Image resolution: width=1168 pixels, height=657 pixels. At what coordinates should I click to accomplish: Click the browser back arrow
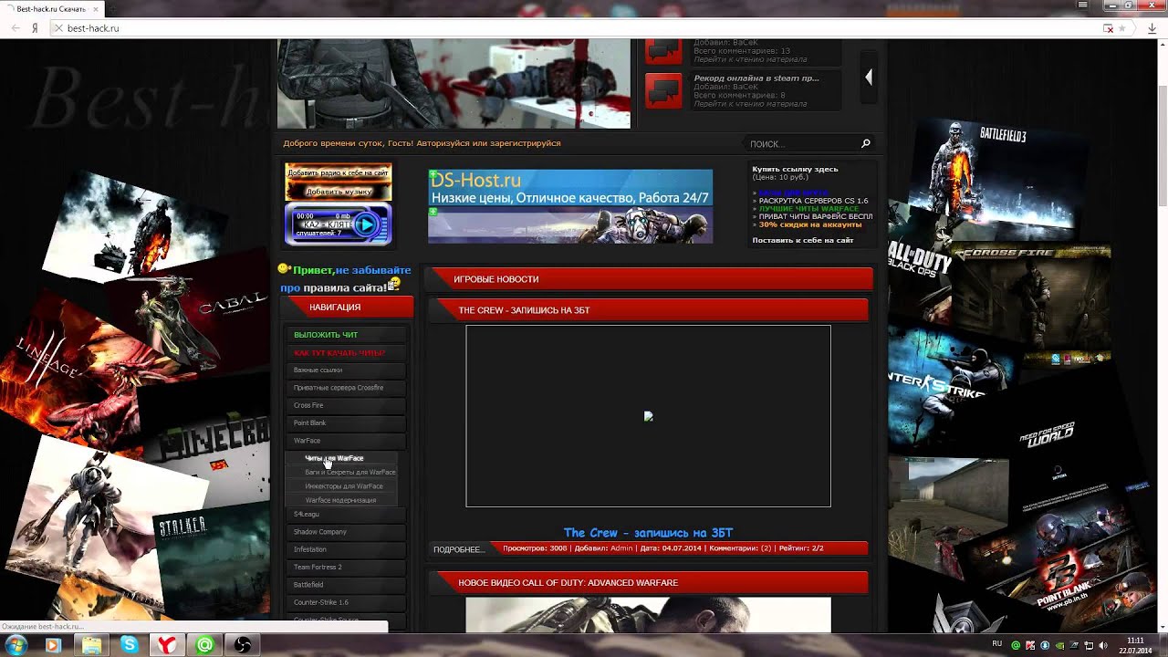pyautogui.click(x=16, y=28)
